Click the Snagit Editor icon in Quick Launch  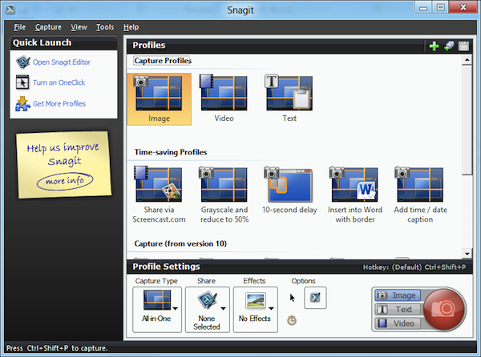(x=22, y=62)
